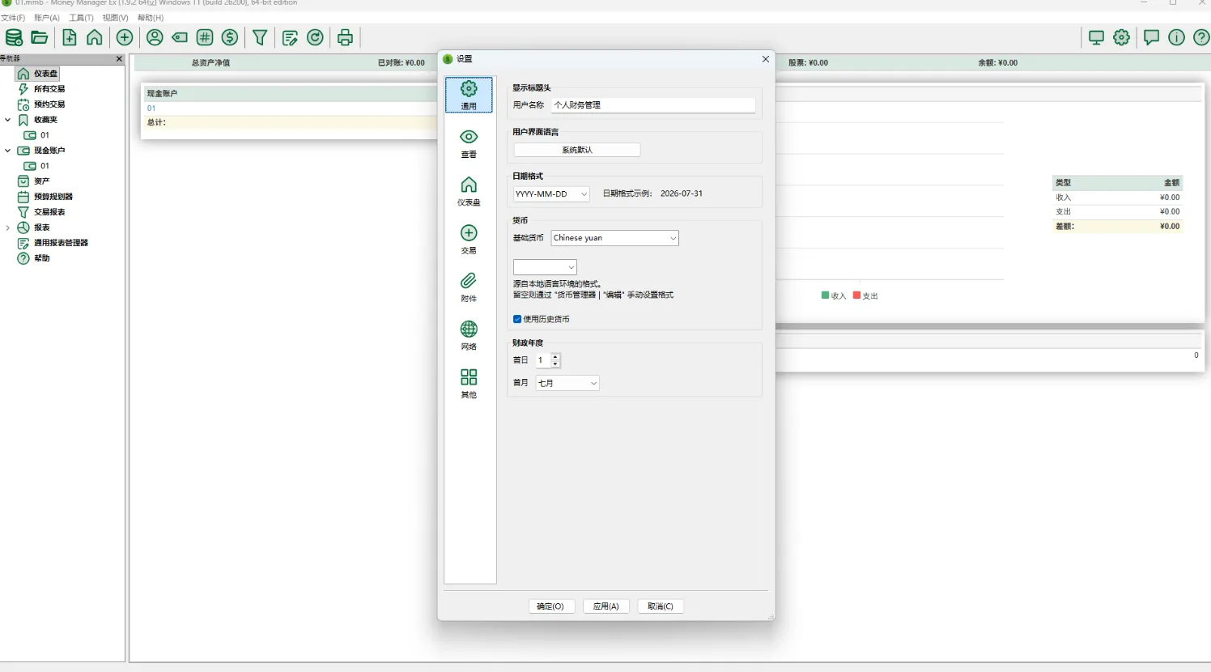Click the new account toolbar icon
Screen dimensions: 1211x672
[70, 37]
